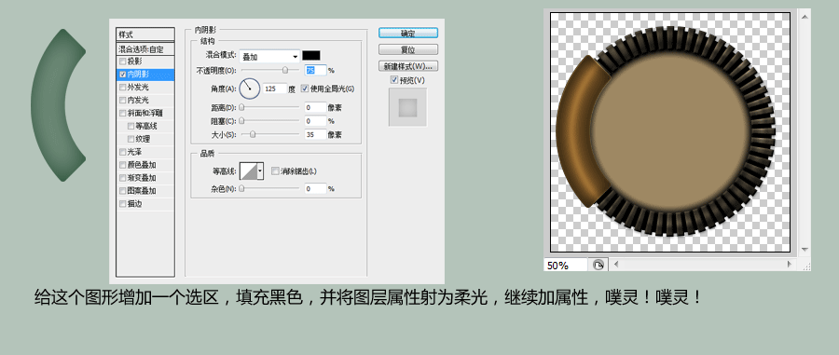Click the size input field showing 35

[x=315, y=135]
